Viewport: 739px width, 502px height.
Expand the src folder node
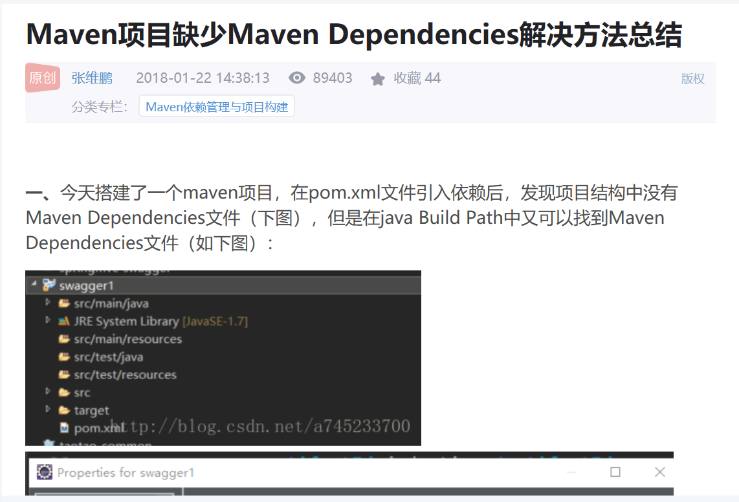(48, 391)
